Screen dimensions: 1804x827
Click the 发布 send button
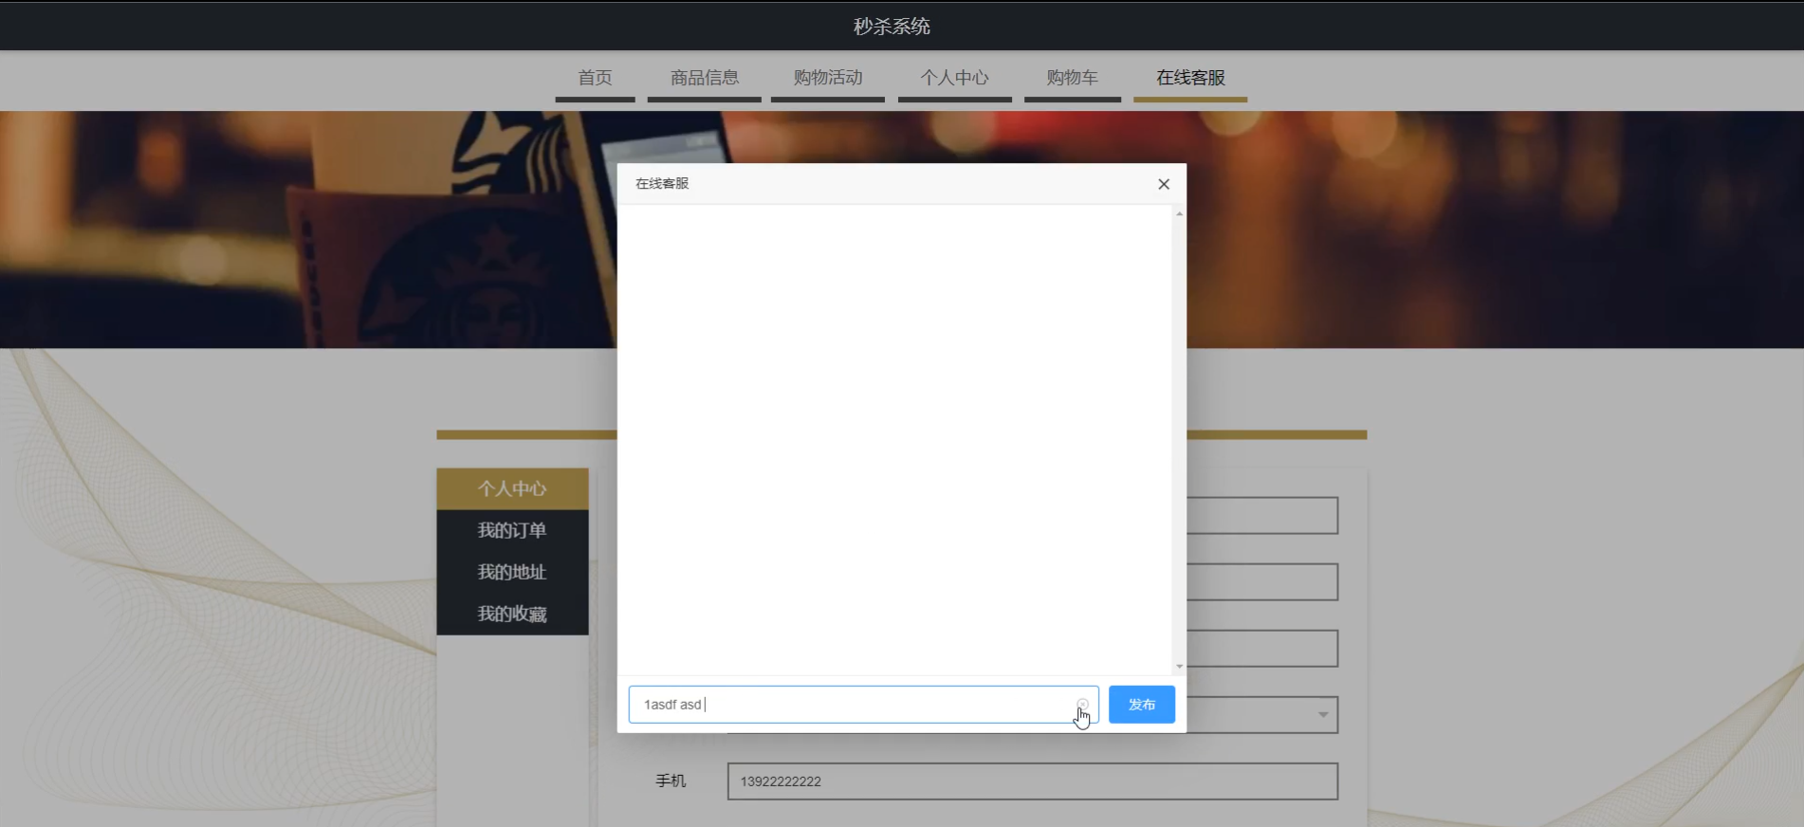[x=1142, y=705]
